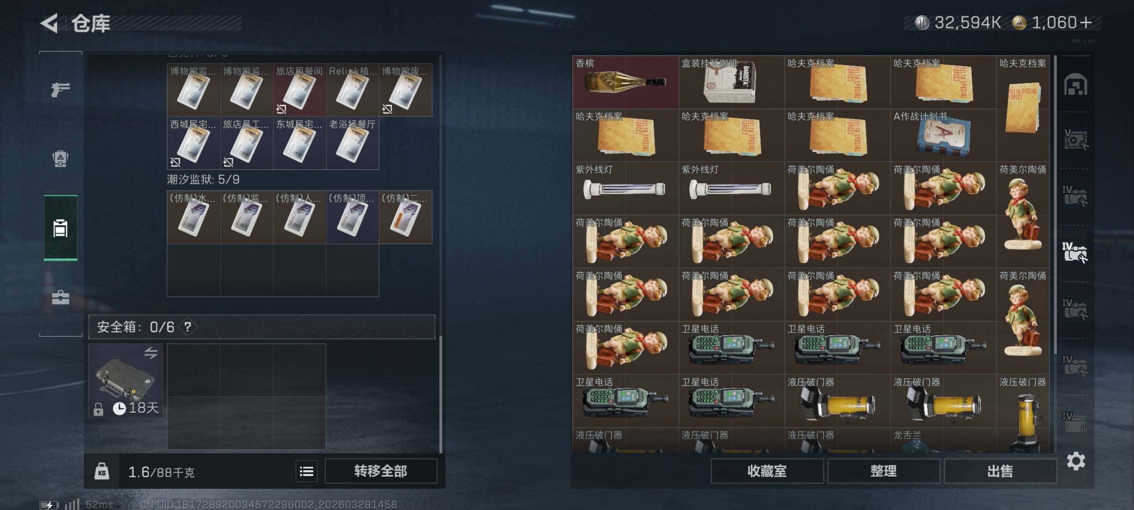Select the highlighted key card holder tab
The height and width of the screenshot is (510, 1134).
tap(61, 227)
